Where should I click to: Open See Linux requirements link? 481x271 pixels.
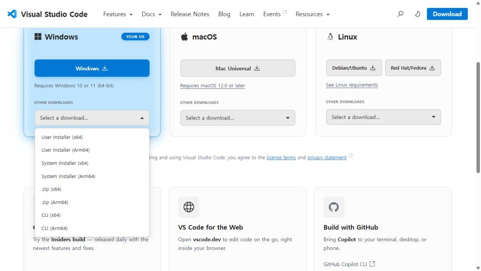point(352,85)
